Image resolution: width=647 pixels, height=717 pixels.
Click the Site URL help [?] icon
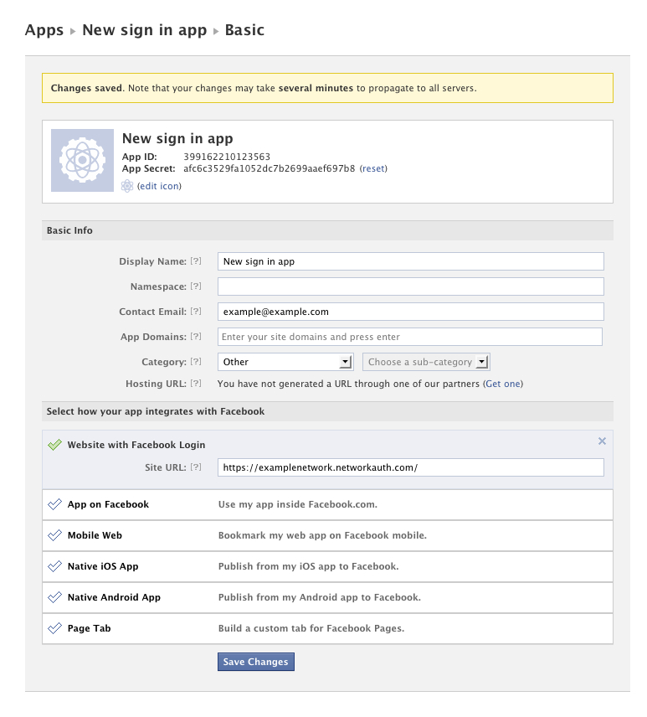coord(196,467)
